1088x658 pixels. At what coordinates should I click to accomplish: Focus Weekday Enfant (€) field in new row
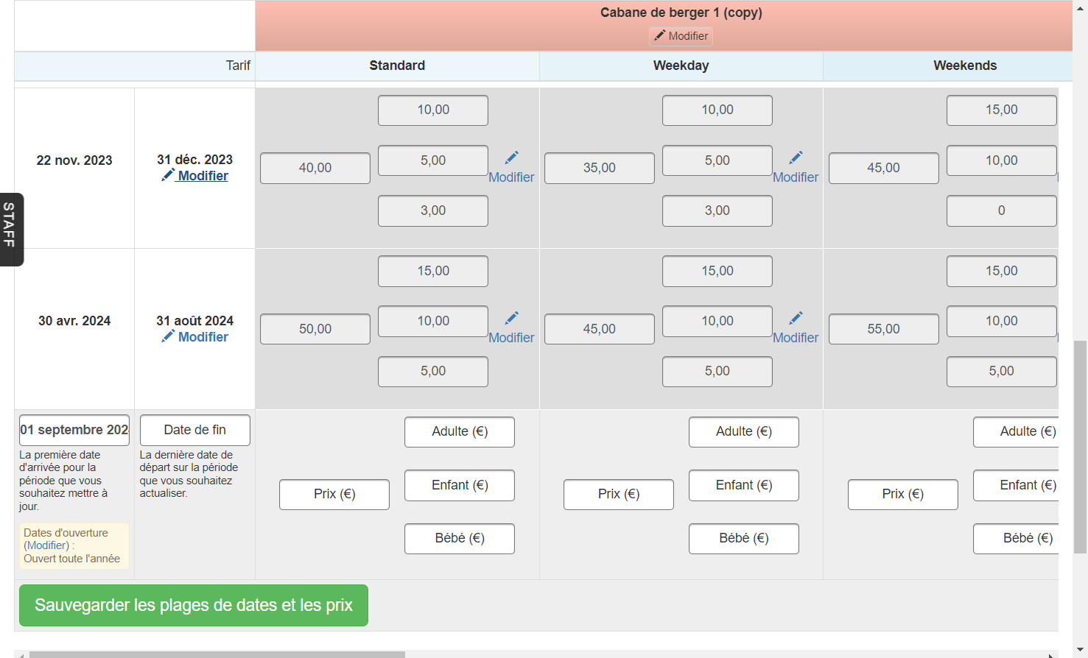(744, 486)
